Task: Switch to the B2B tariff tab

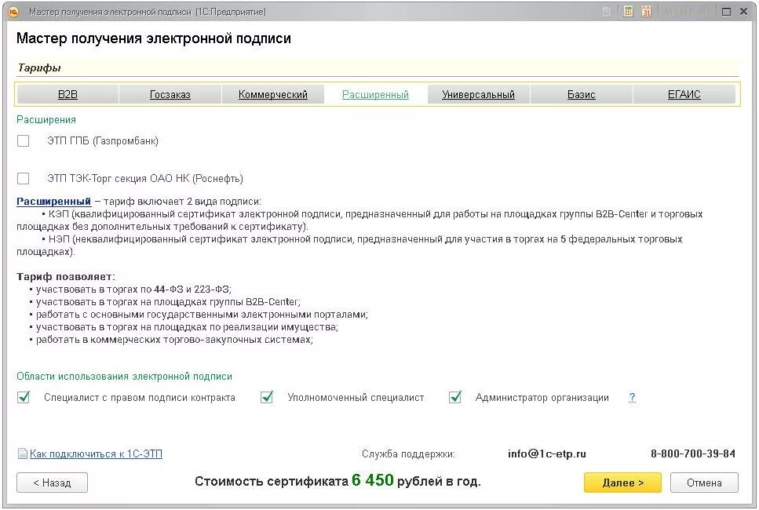Action: pyautogui.click(x=68, y=94)
